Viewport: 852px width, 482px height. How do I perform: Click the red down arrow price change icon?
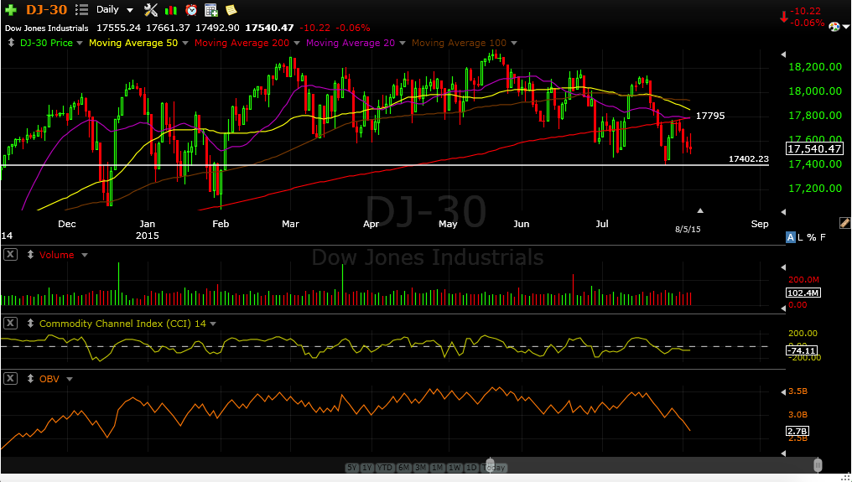point(783,18)
